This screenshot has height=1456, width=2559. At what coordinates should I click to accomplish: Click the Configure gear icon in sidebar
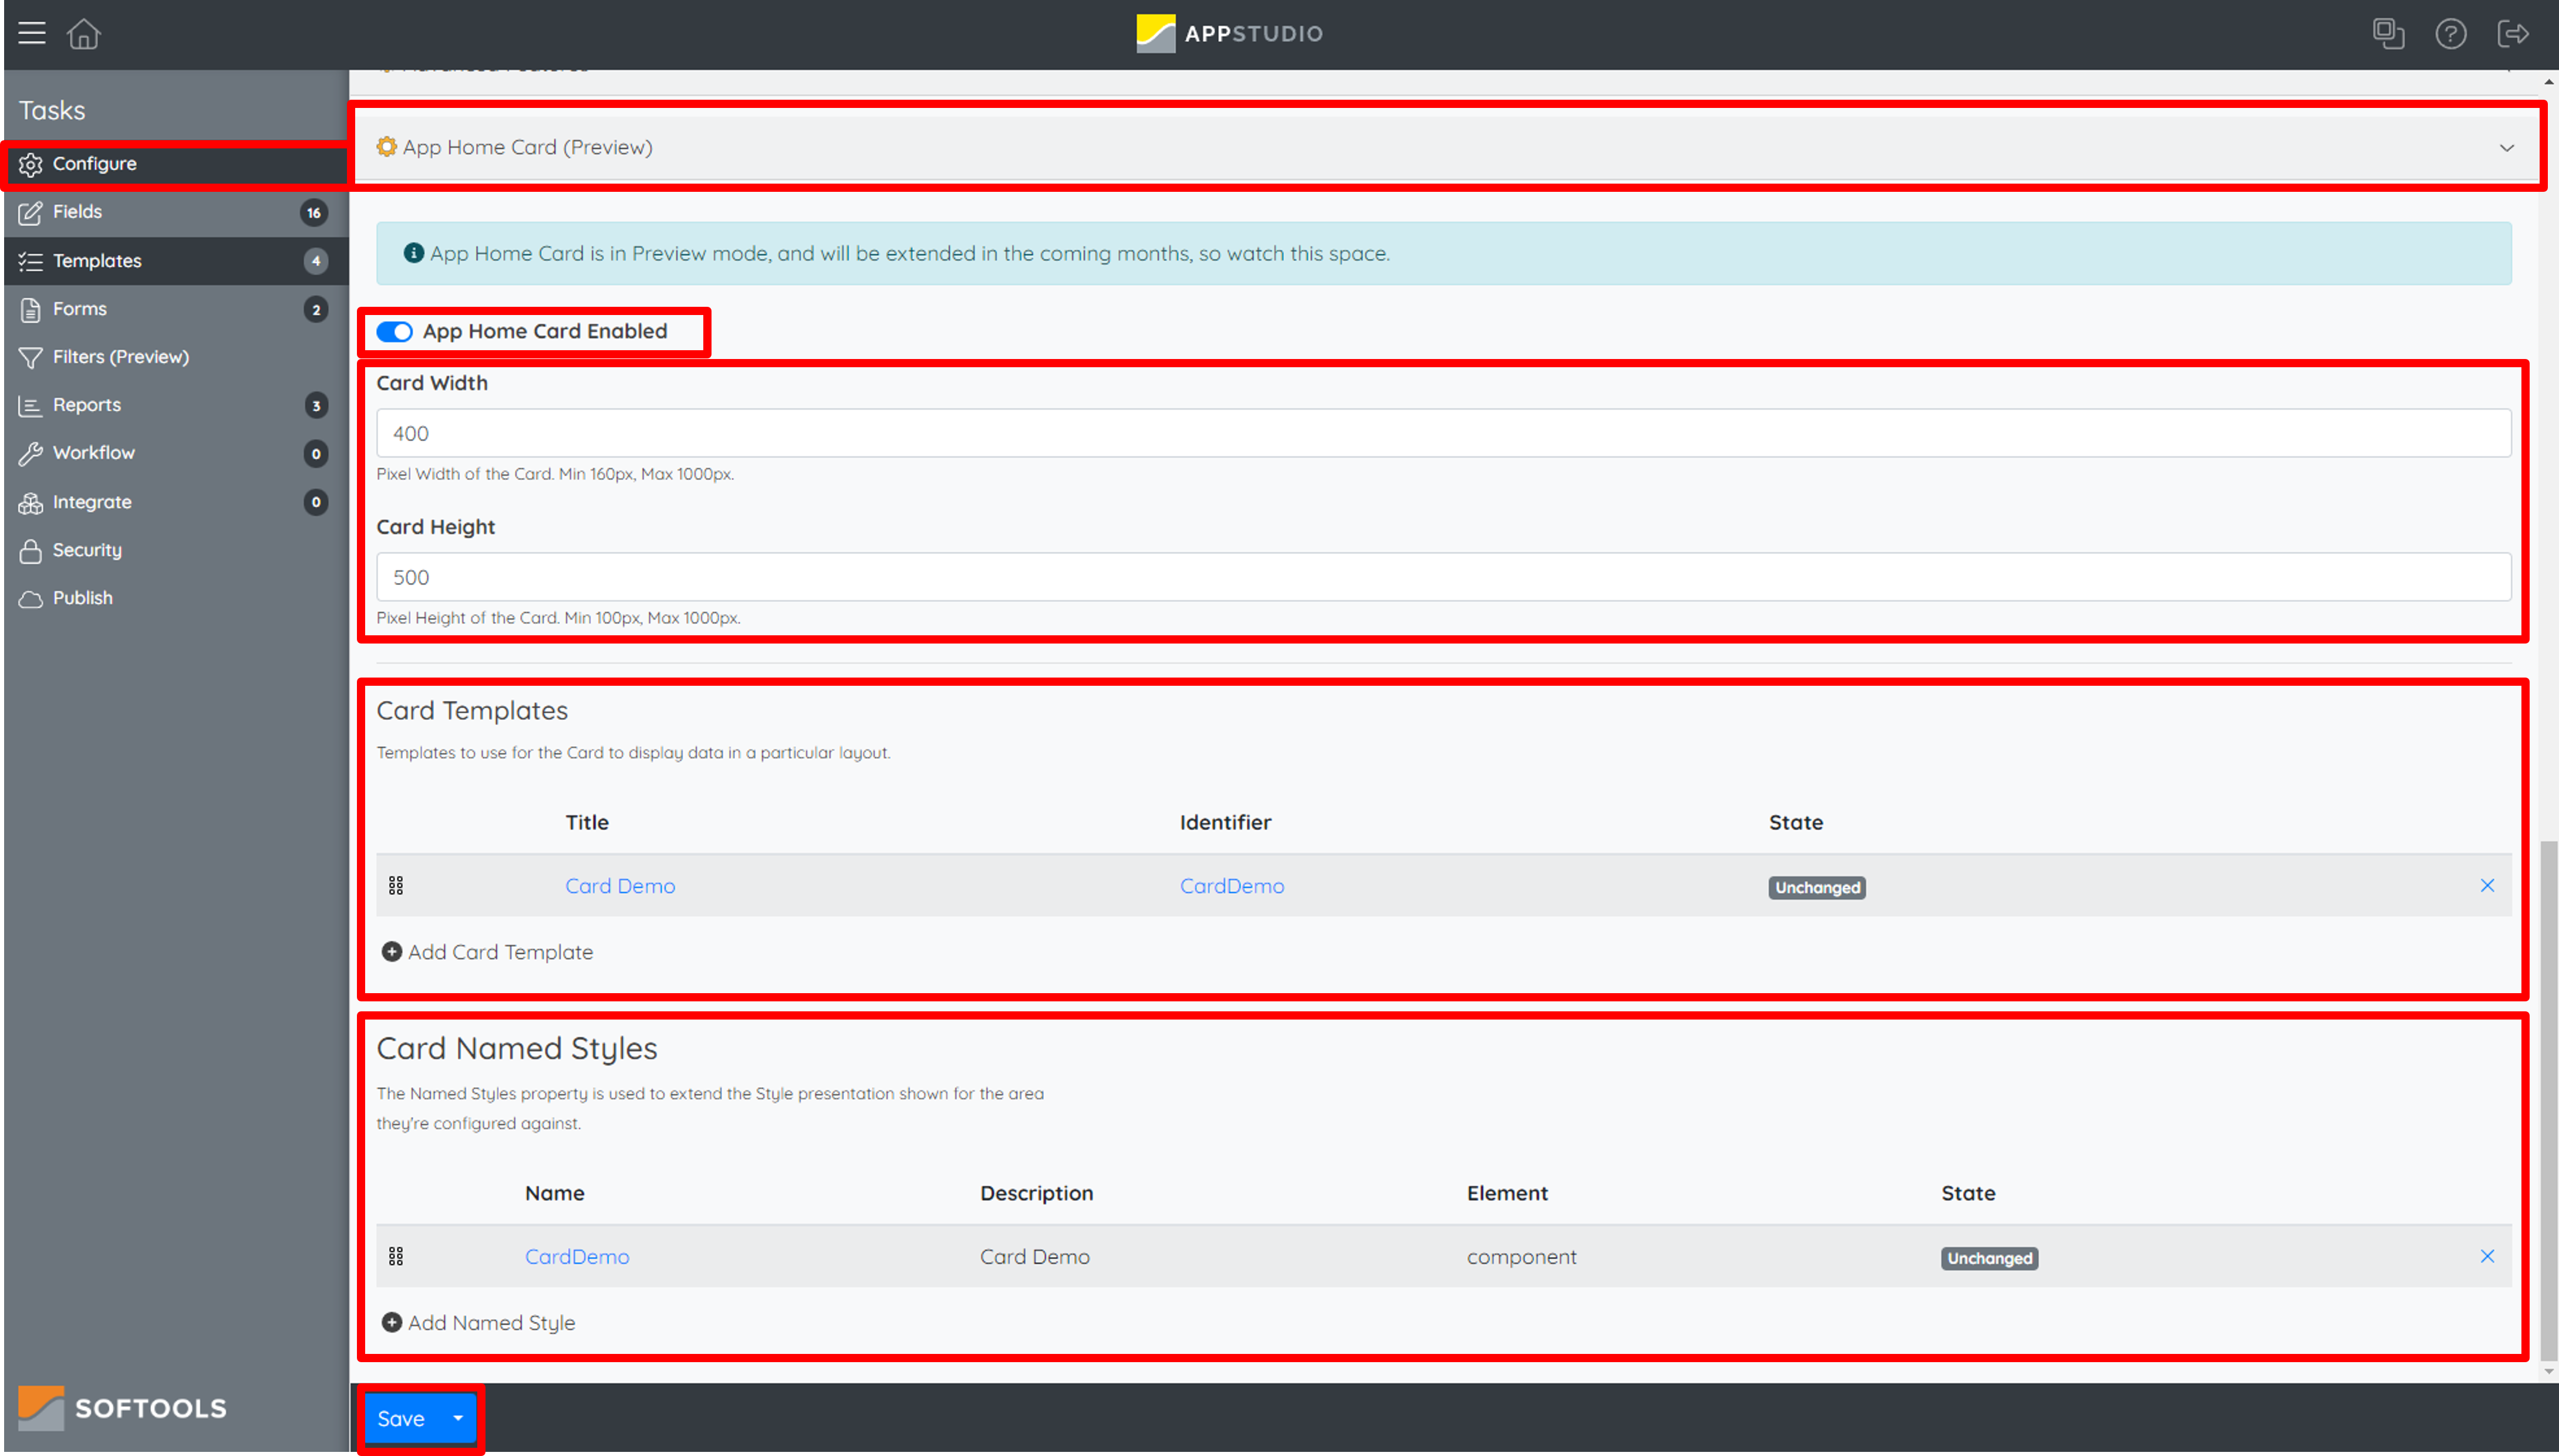tap(31, 164)
